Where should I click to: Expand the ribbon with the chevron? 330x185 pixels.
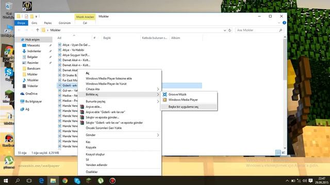pyautogui.click(x=279, y=23)
